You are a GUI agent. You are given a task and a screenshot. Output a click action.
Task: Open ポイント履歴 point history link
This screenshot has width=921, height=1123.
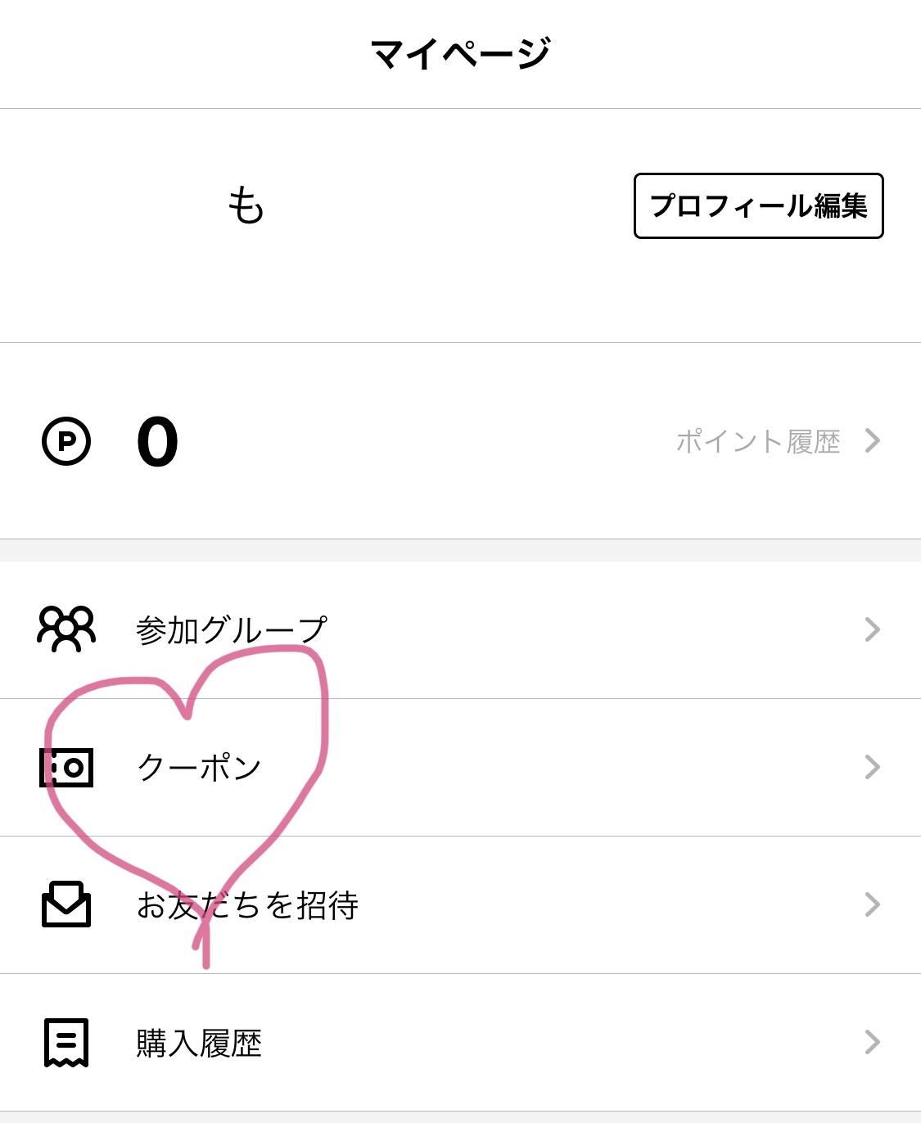pos(758,441)
